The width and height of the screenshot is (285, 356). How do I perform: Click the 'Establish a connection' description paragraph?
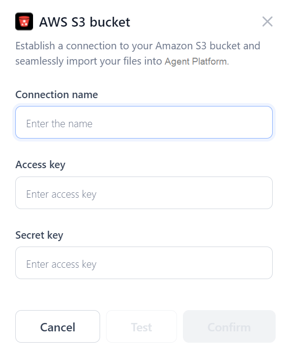coord(138,53)
